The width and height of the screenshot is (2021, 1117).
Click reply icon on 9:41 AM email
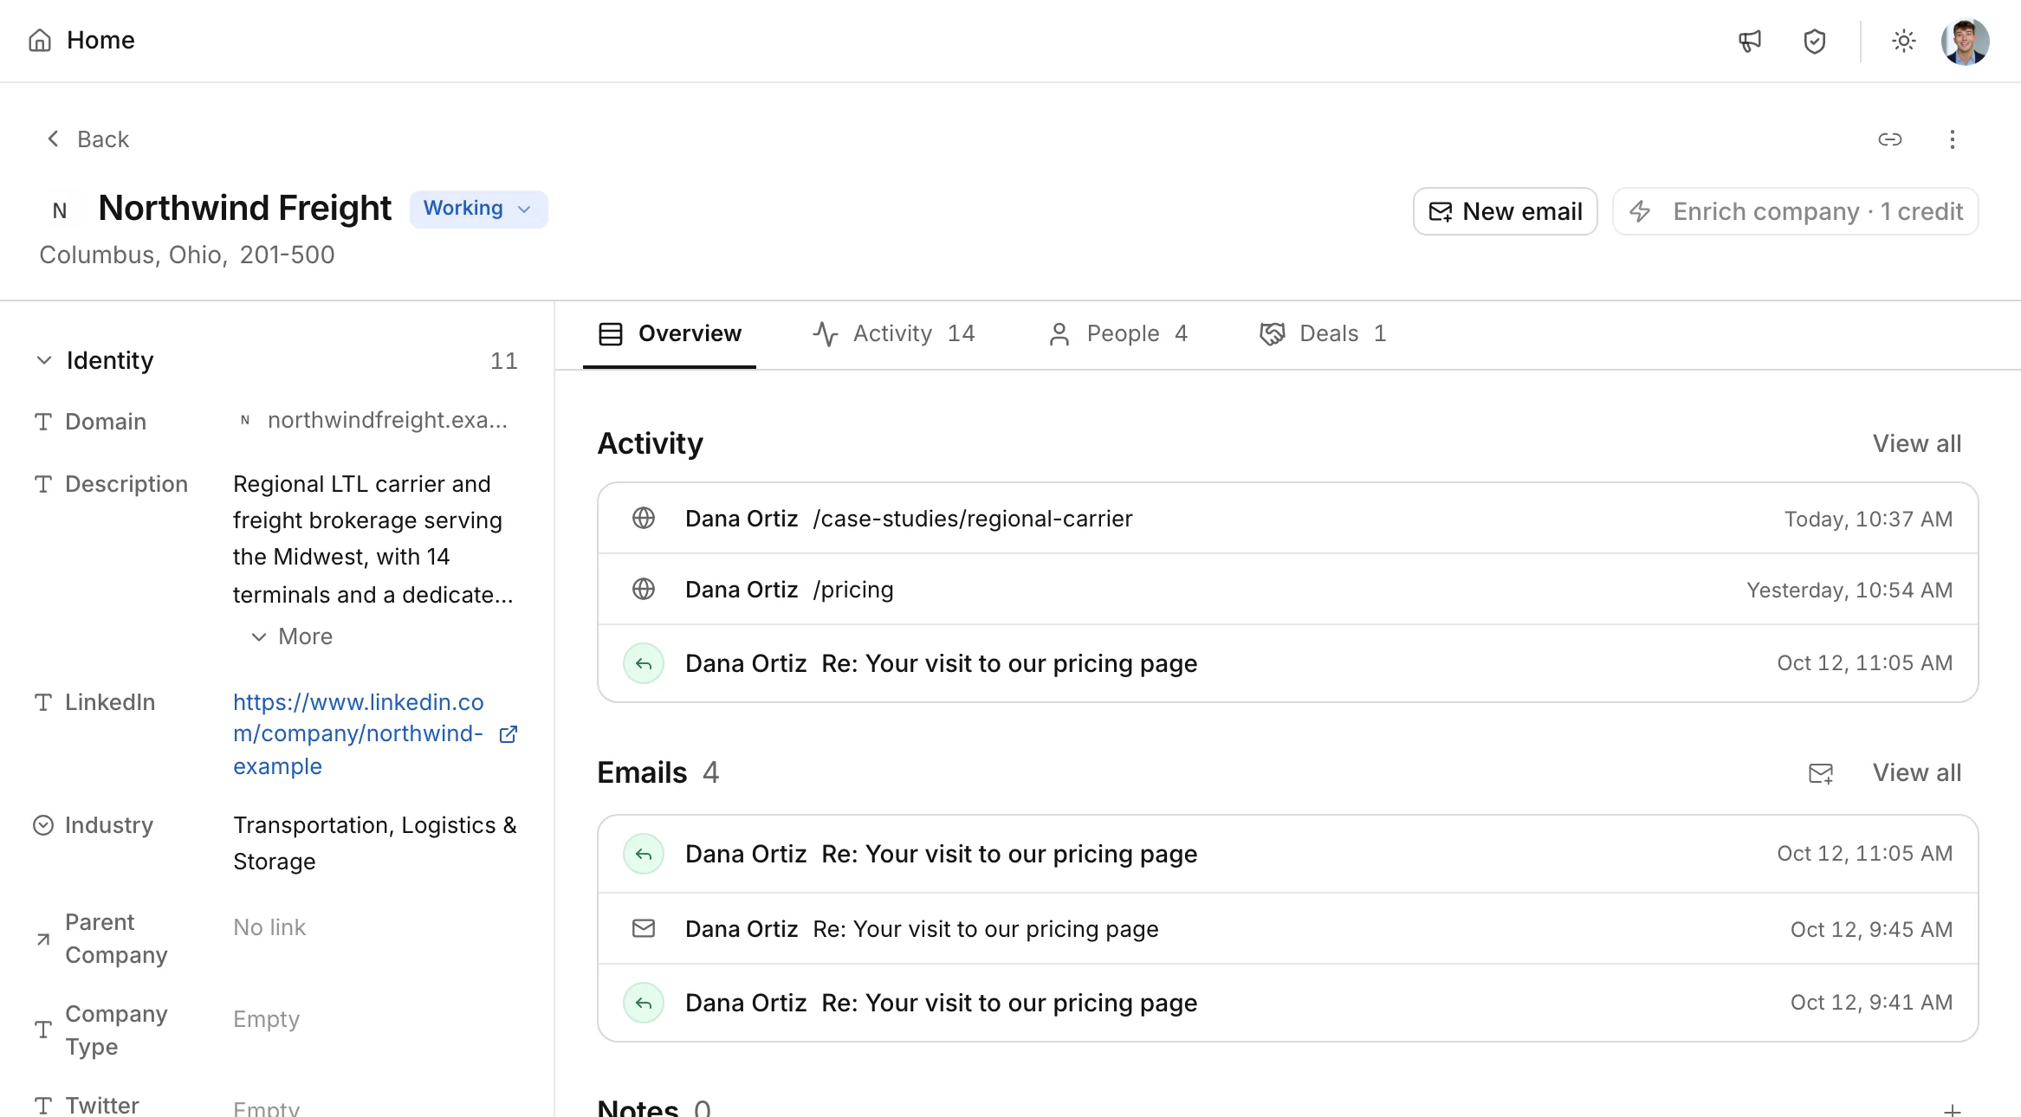[x=644, y=1003]
